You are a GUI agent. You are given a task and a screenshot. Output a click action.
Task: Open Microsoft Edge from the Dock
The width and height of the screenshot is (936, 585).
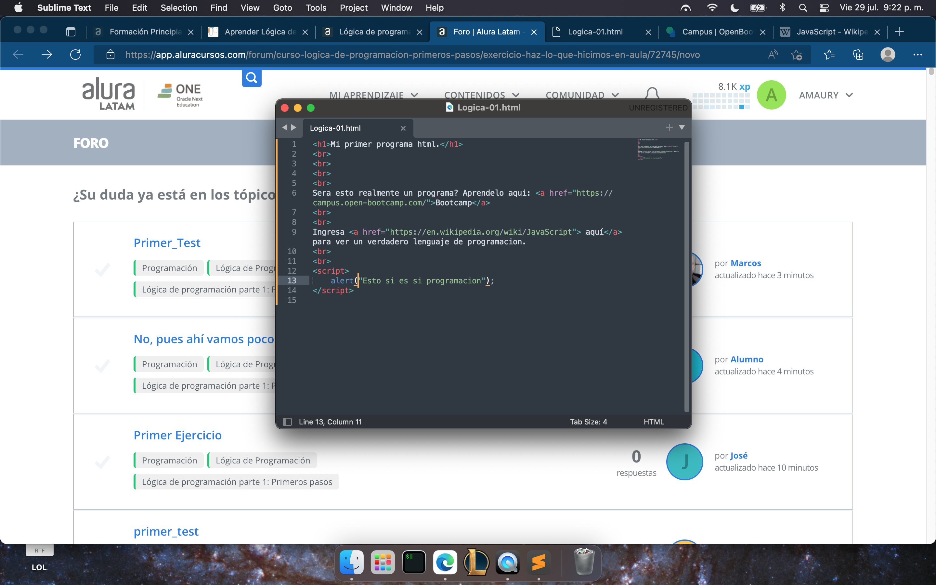coord(445,562)
